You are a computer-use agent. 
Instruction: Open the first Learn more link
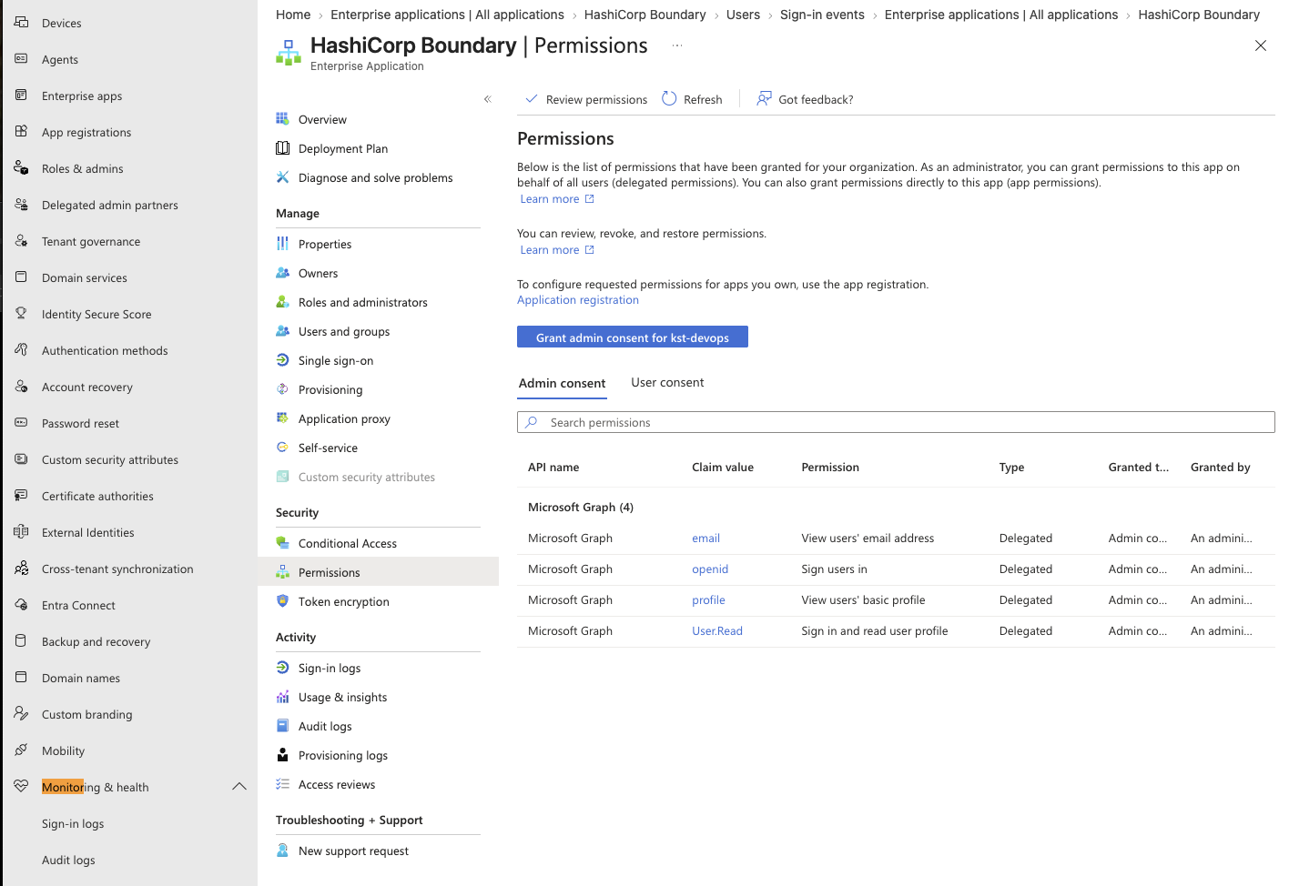[x=557, y=198]
